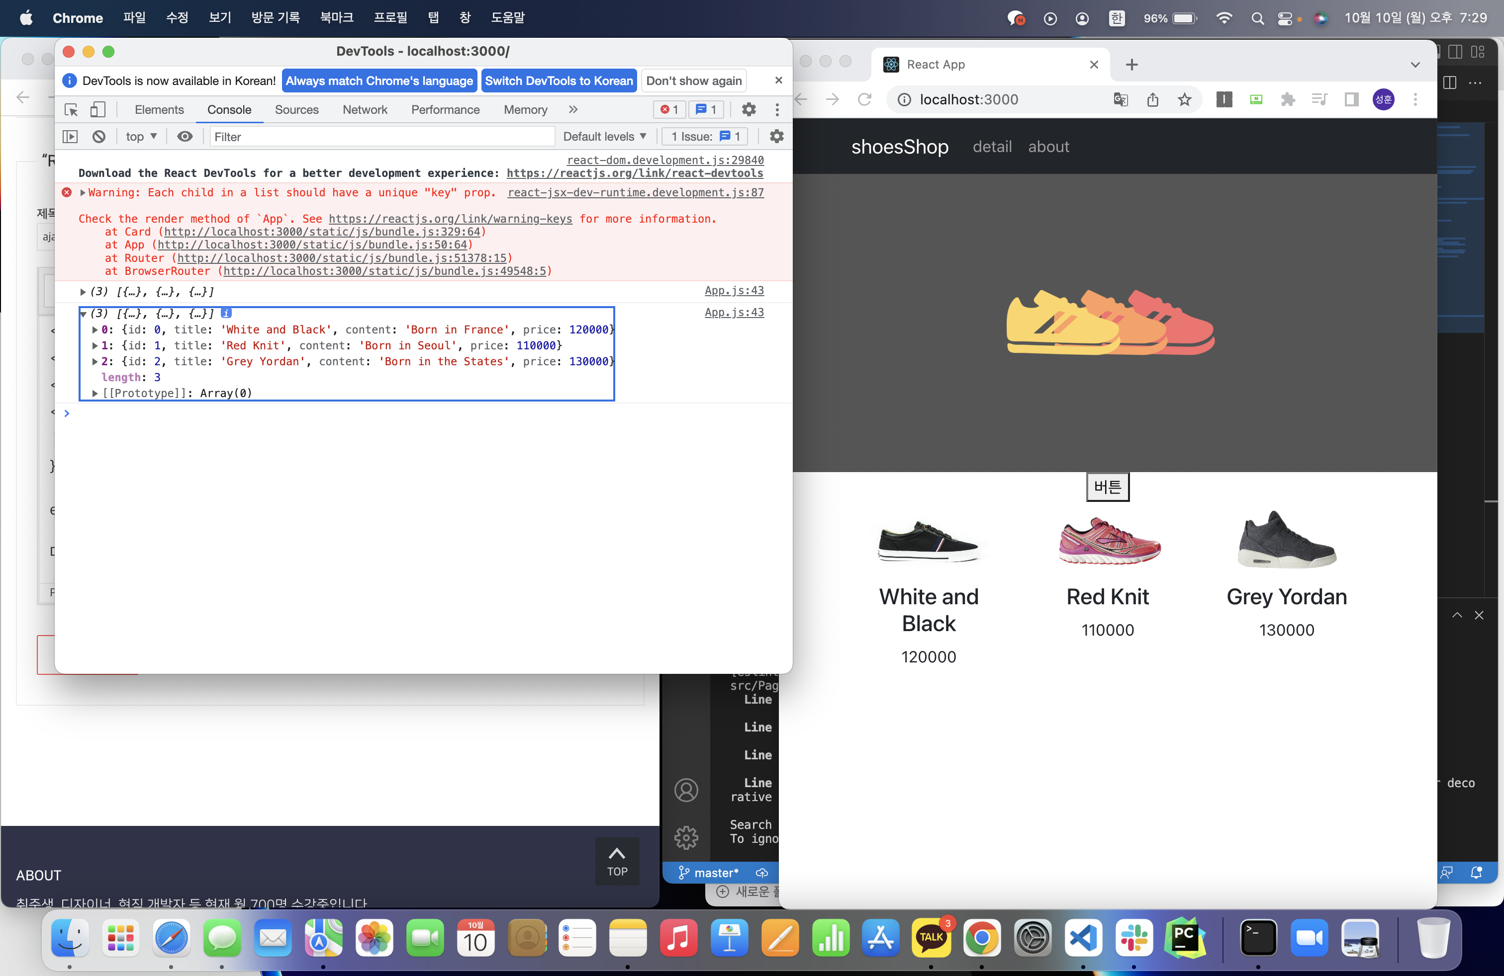Toggle the live expression eye icon
1504x976 pixels.
[185, 136]
